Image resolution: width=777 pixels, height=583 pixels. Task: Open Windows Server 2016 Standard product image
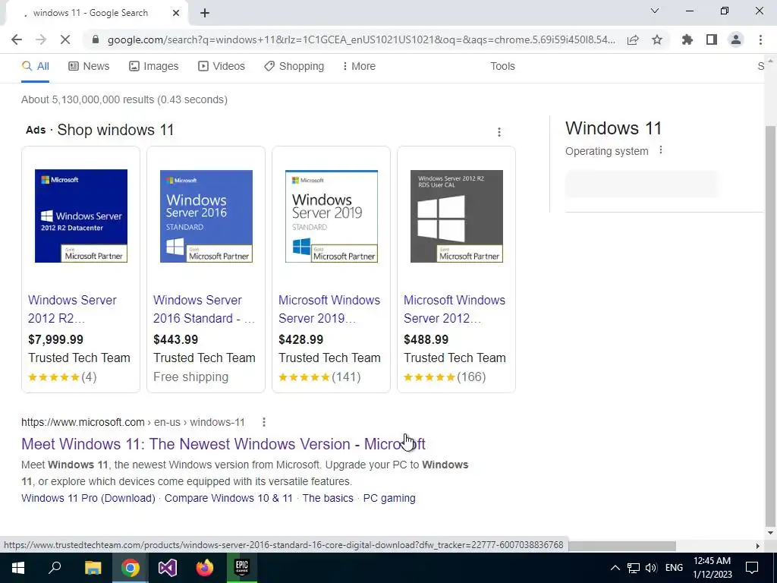click(206, 216)
